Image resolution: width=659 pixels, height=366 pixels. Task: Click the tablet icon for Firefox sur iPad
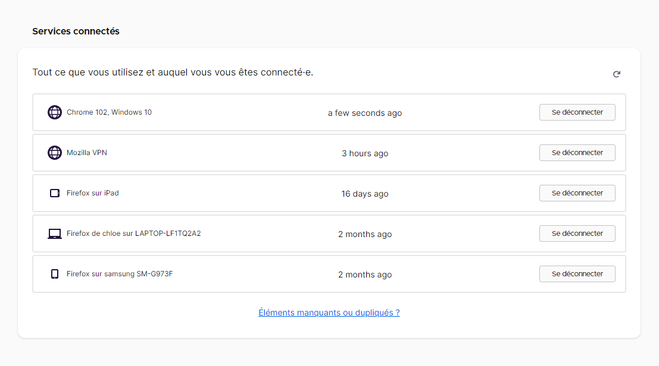pyautogui.click(x=55, y=193)
